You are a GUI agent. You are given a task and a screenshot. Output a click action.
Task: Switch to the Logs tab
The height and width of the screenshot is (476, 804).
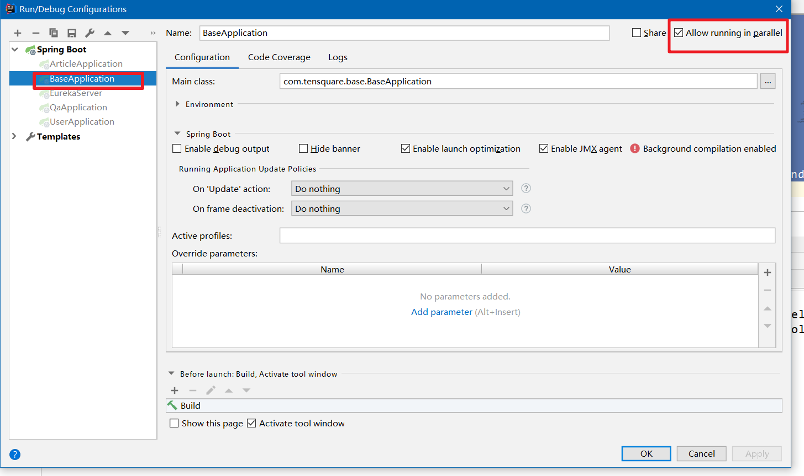[x=338, y=57]
